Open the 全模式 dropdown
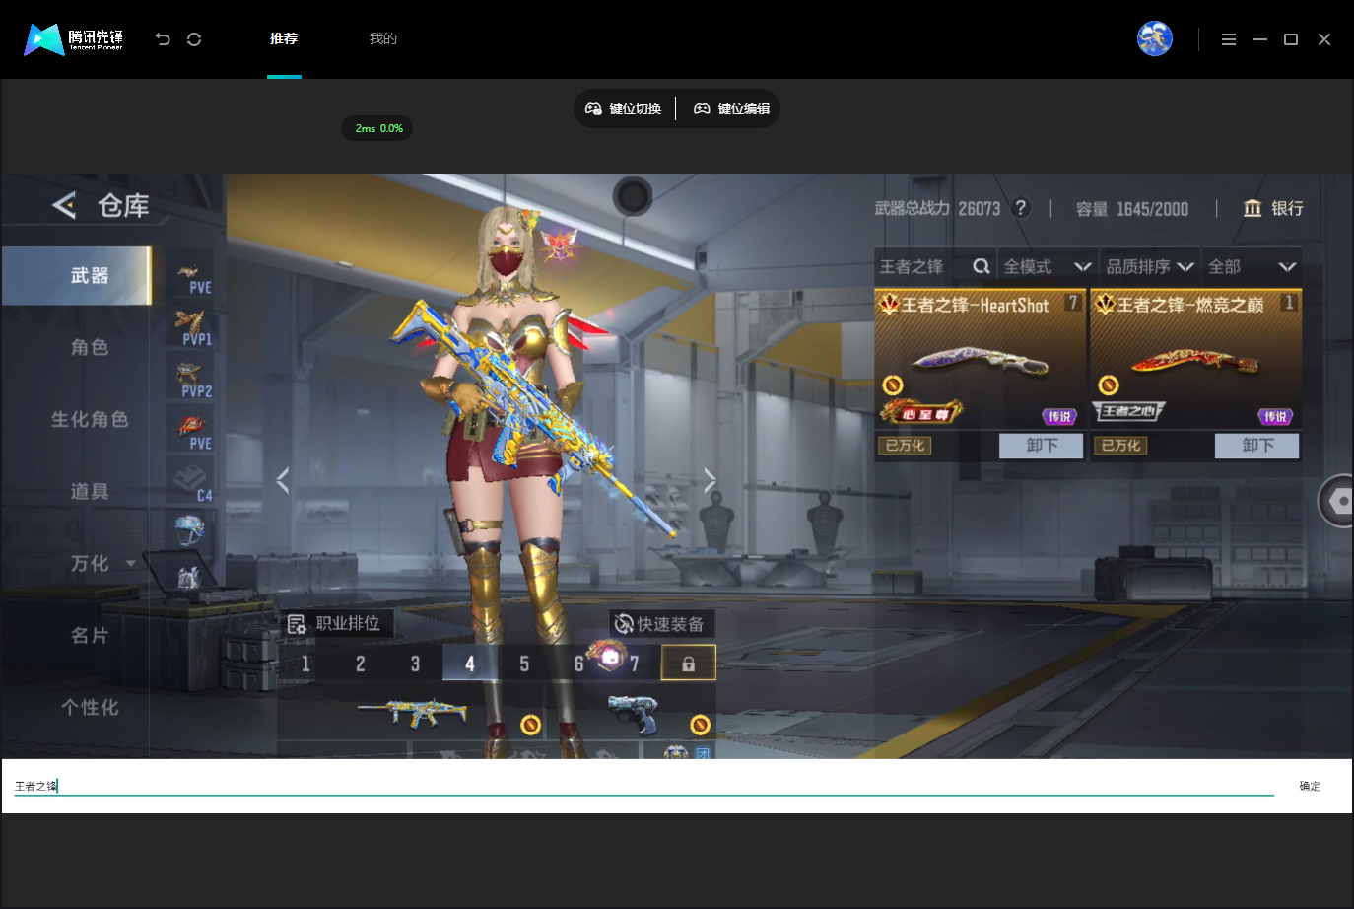Image resolution: width=1354 pixels, height=909 pixels. 1048,266
